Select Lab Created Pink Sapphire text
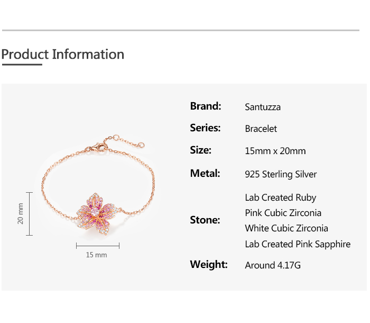 click(x=298, y=244)
